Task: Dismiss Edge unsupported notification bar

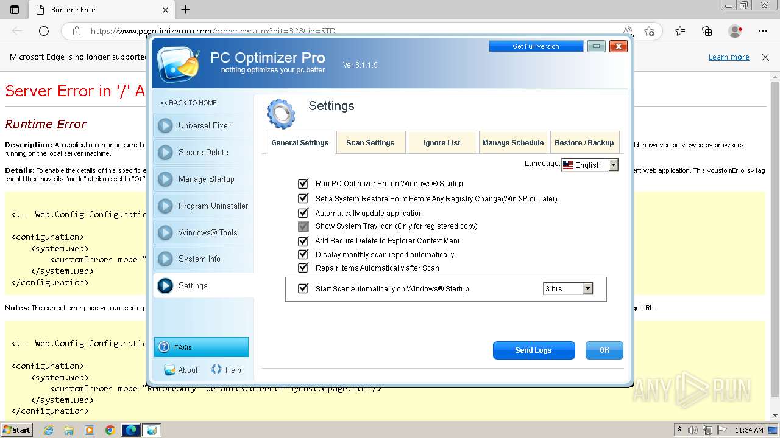Action: point(765,57)
